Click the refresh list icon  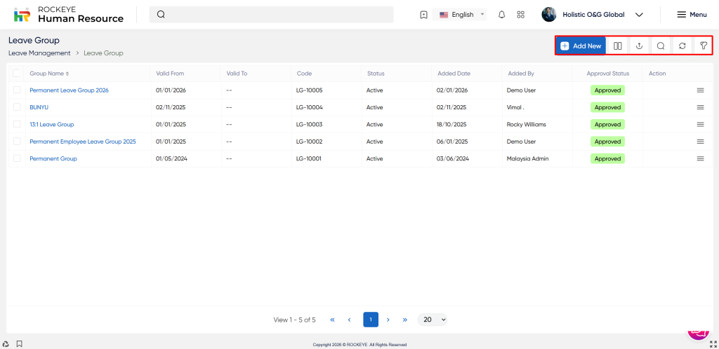tap(682, 46)
